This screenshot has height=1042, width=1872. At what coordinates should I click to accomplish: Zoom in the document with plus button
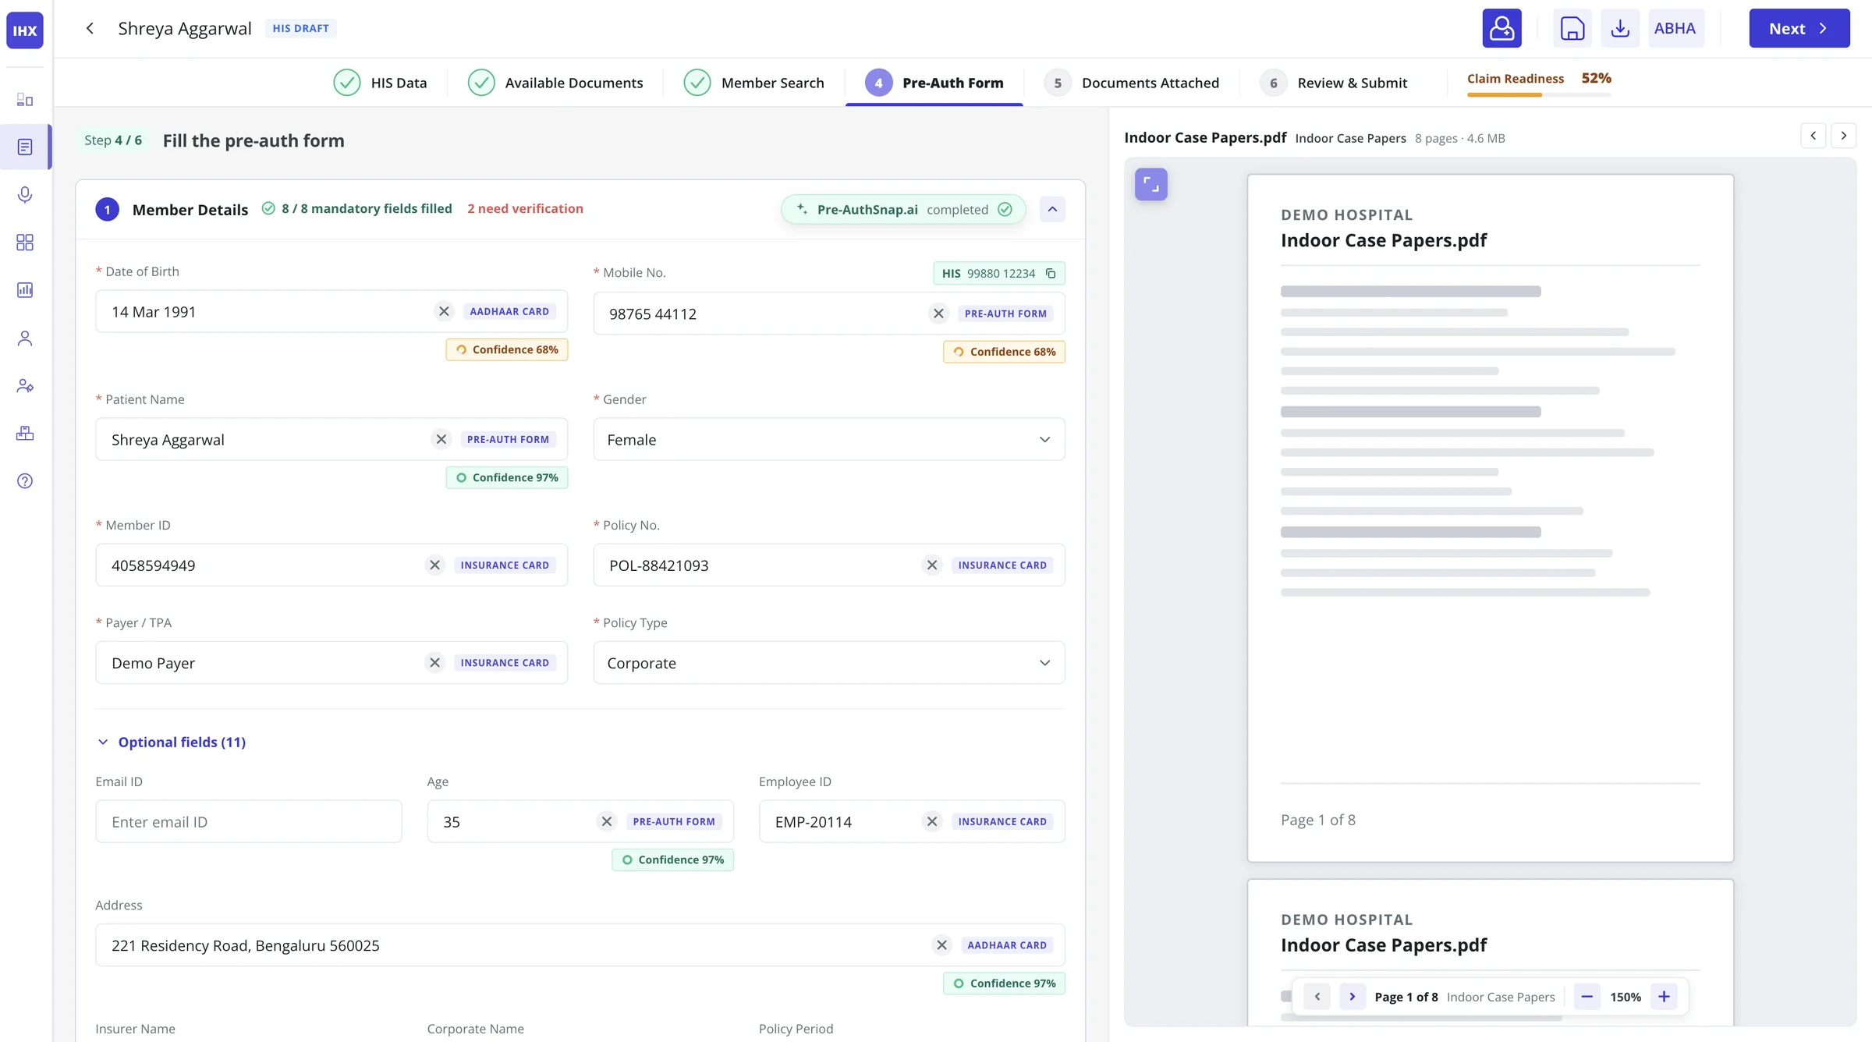pyautogui.click(x=1664, y=996)
